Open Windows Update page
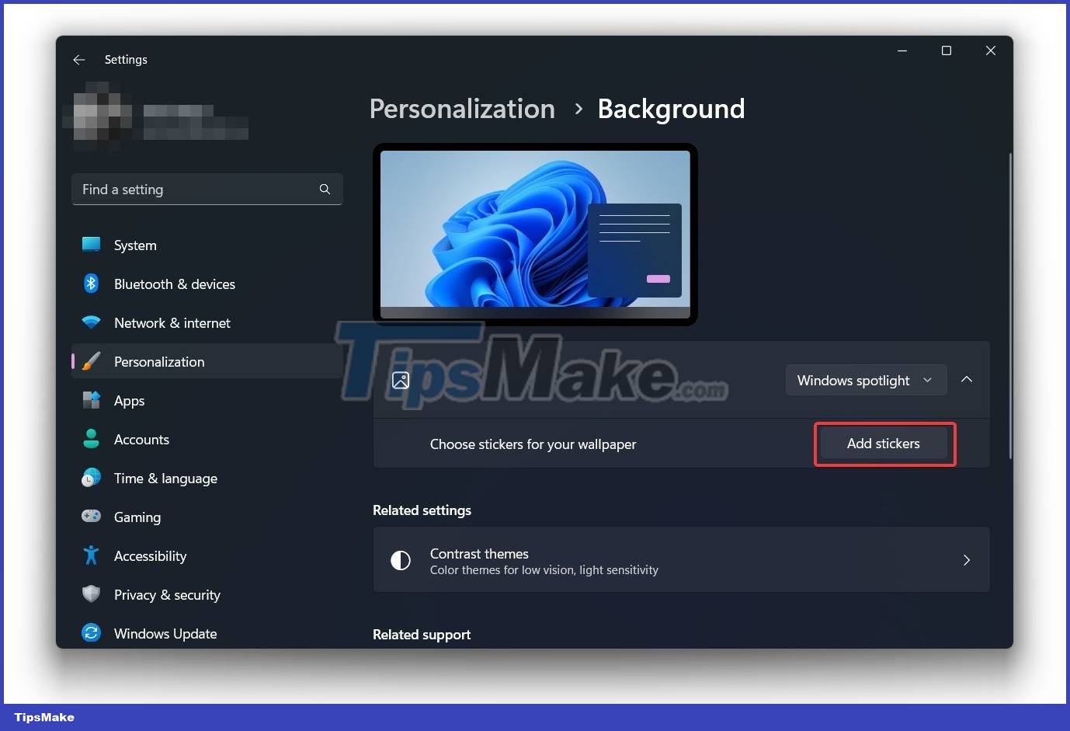Viewport: 1070px width, 731px height. click(x=207, y=633)
